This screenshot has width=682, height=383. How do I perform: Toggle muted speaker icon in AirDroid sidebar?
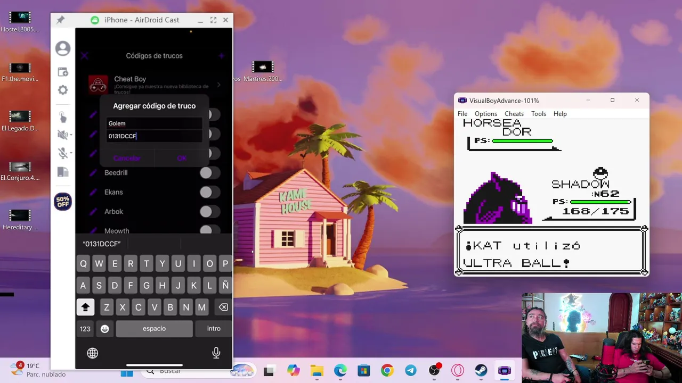pos(62,135)
